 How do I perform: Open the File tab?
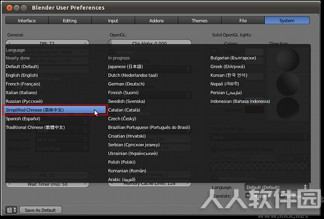tap(243, 21)
